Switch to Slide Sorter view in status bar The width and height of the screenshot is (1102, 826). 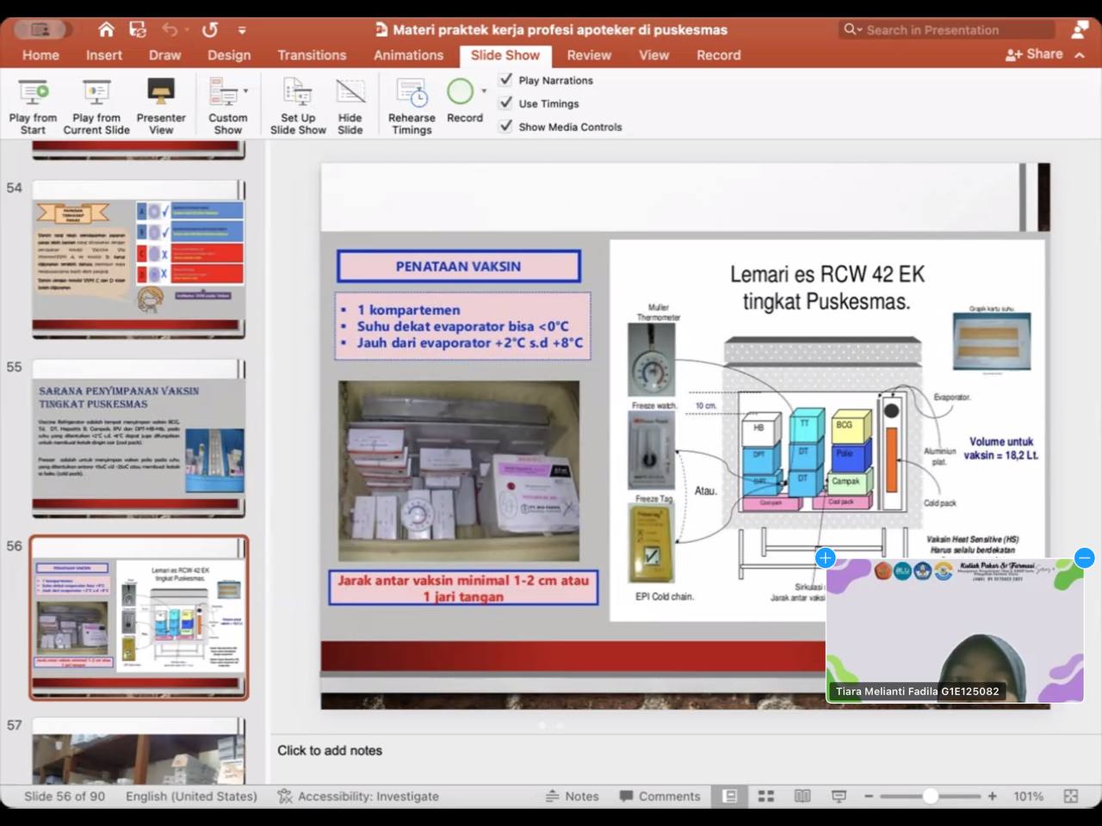(x=765, y=796)
